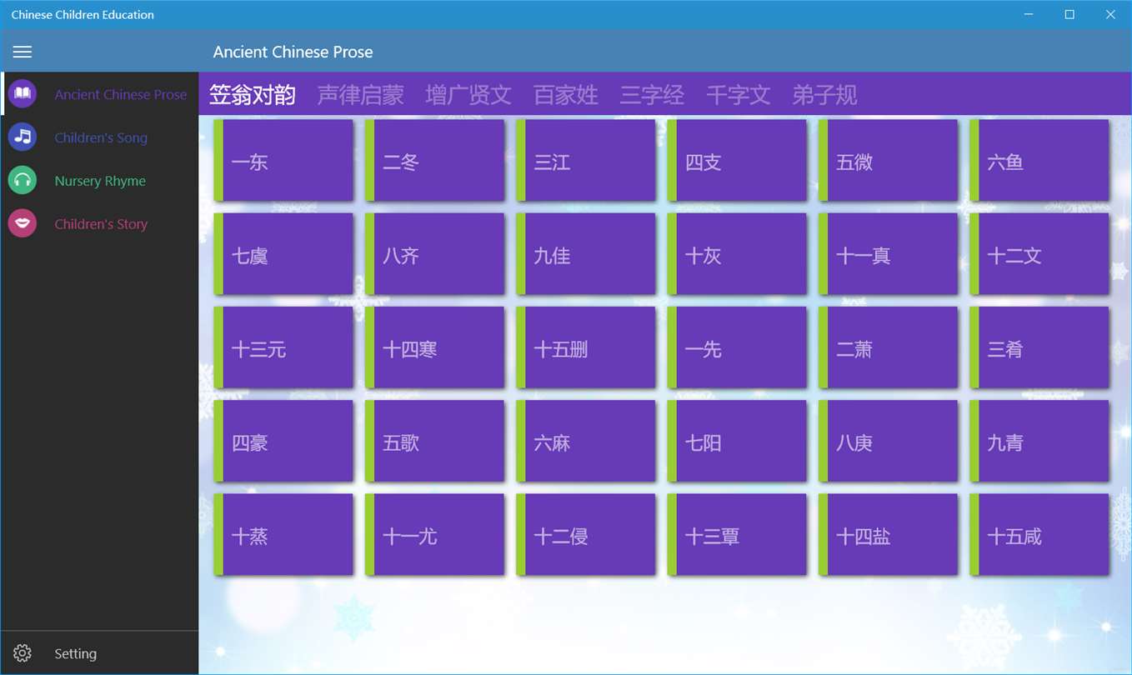Click the 八庚 tile
This screenshot has width=1132, height=675.
(x=889, y=441)
